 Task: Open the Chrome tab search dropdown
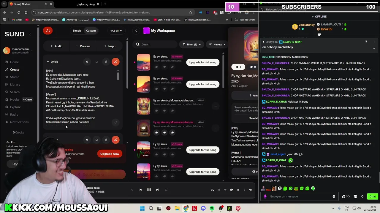pyautogui.click(x=4, y=4)
